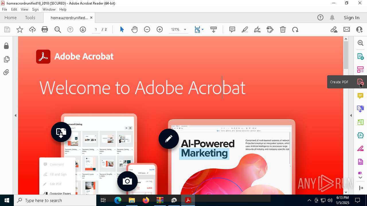Open the View menu
This screenshot has width=367, height=206.
(24, 9)
